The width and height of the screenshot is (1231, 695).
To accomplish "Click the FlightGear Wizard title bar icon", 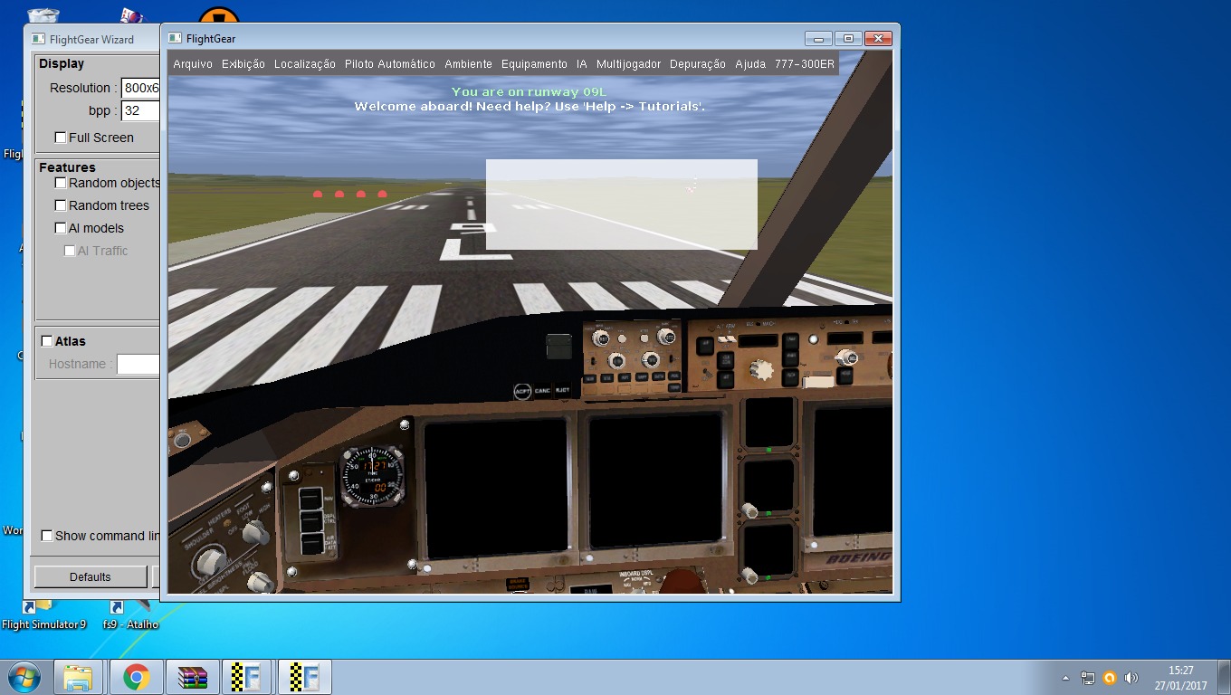I will pyautogui.click(x=38, y=39).
